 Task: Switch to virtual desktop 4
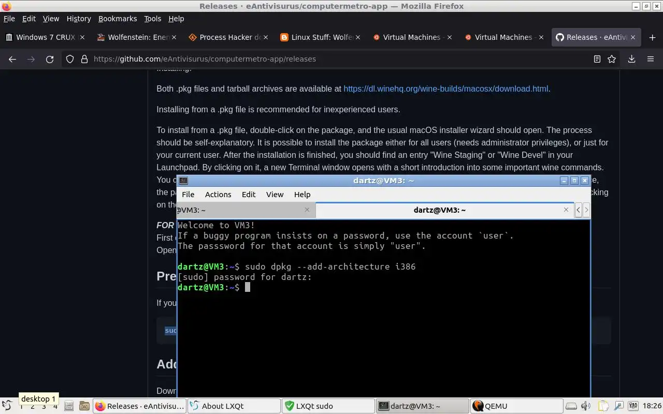click(x=55, y=407)
